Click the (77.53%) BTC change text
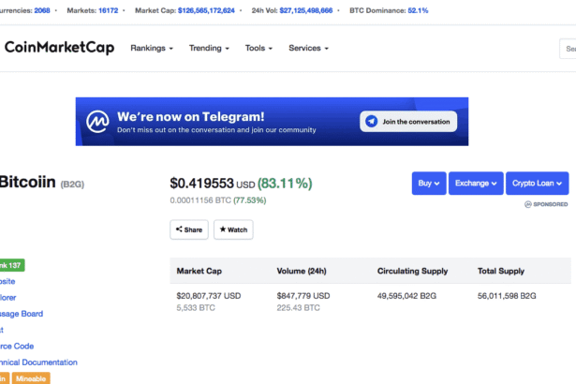 [x=250, y=200]
